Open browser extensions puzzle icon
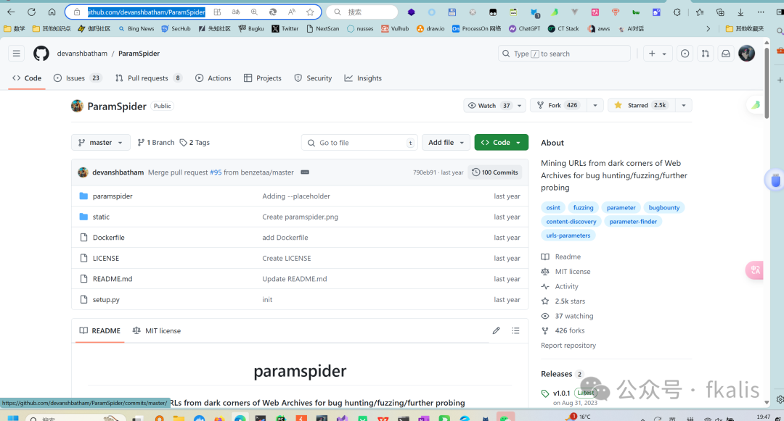The width and height of the screenshot is (784, 421). (677, 12)
